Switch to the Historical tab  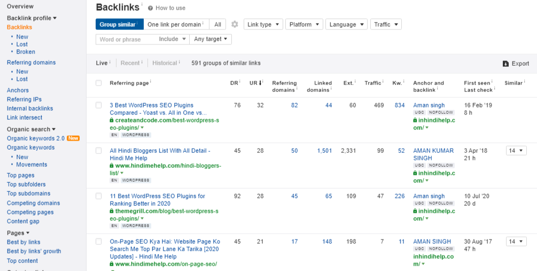[165, 63]
